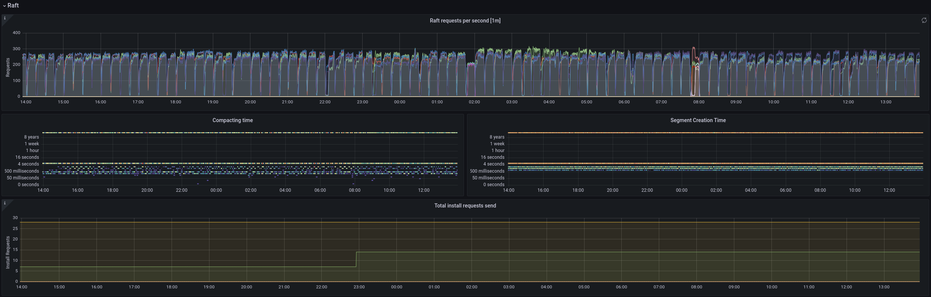Click the '300' y-axis value in Raft requests panel

click(x=17, y=49)
